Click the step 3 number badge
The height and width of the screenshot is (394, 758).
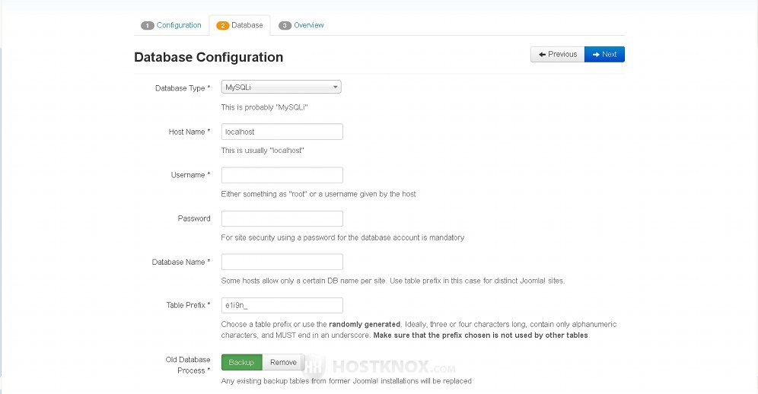[x=285, y=26]
